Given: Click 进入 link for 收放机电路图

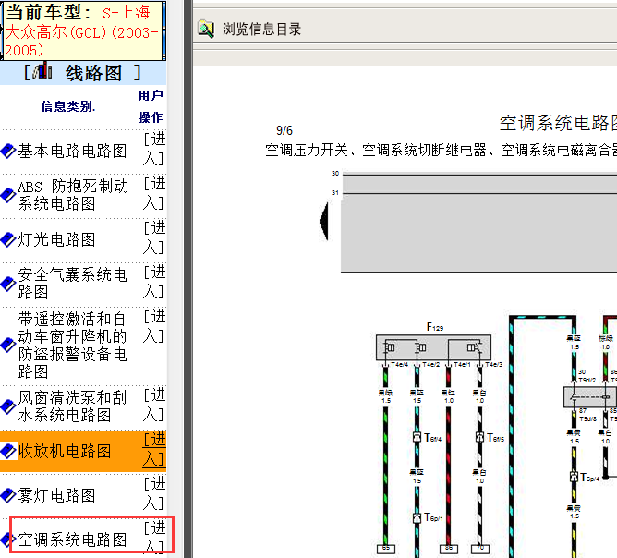Looking at the screenshot, I should (x=154, y=449).
